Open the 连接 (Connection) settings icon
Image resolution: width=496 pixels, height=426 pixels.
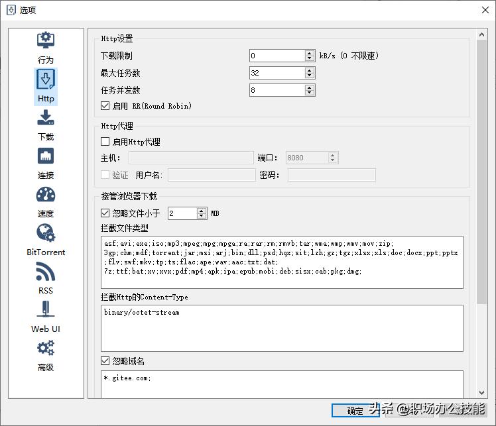point(46,156)
